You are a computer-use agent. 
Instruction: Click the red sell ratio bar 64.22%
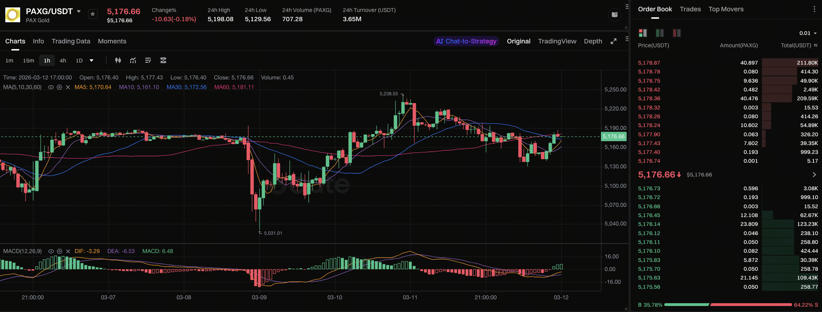[x=751, y=305]
